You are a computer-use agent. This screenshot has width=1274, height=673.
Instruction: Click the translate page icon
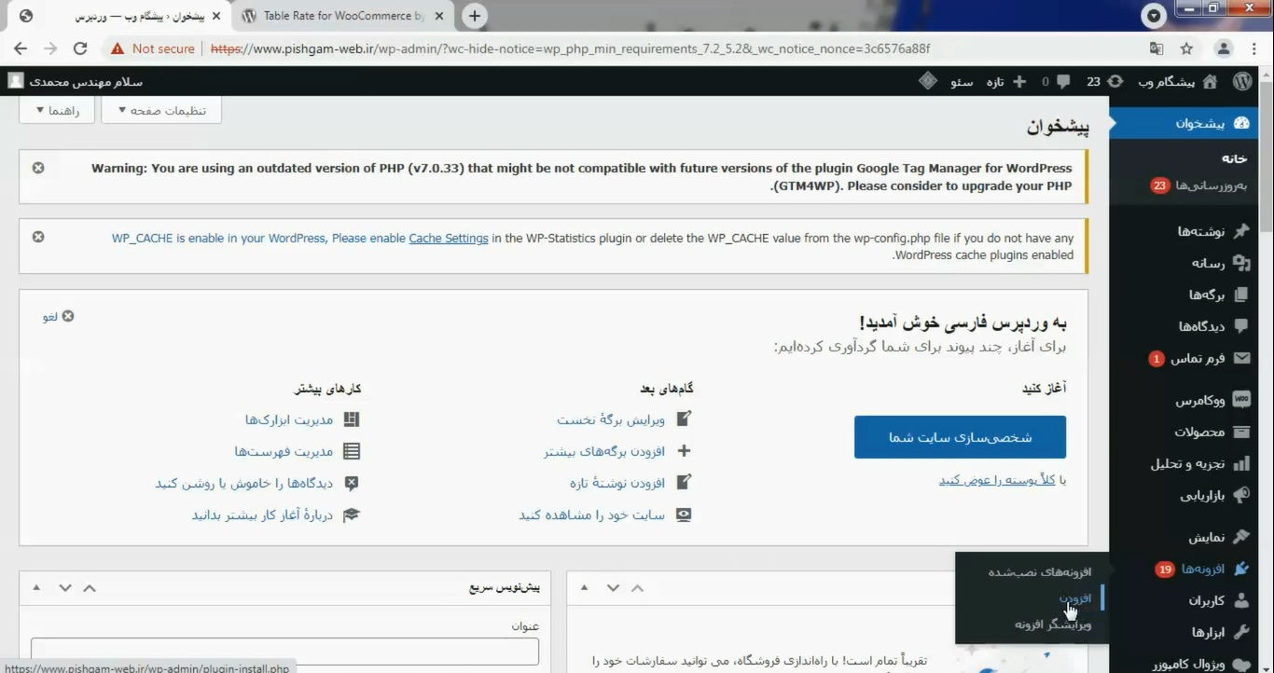coord(1156,48)
